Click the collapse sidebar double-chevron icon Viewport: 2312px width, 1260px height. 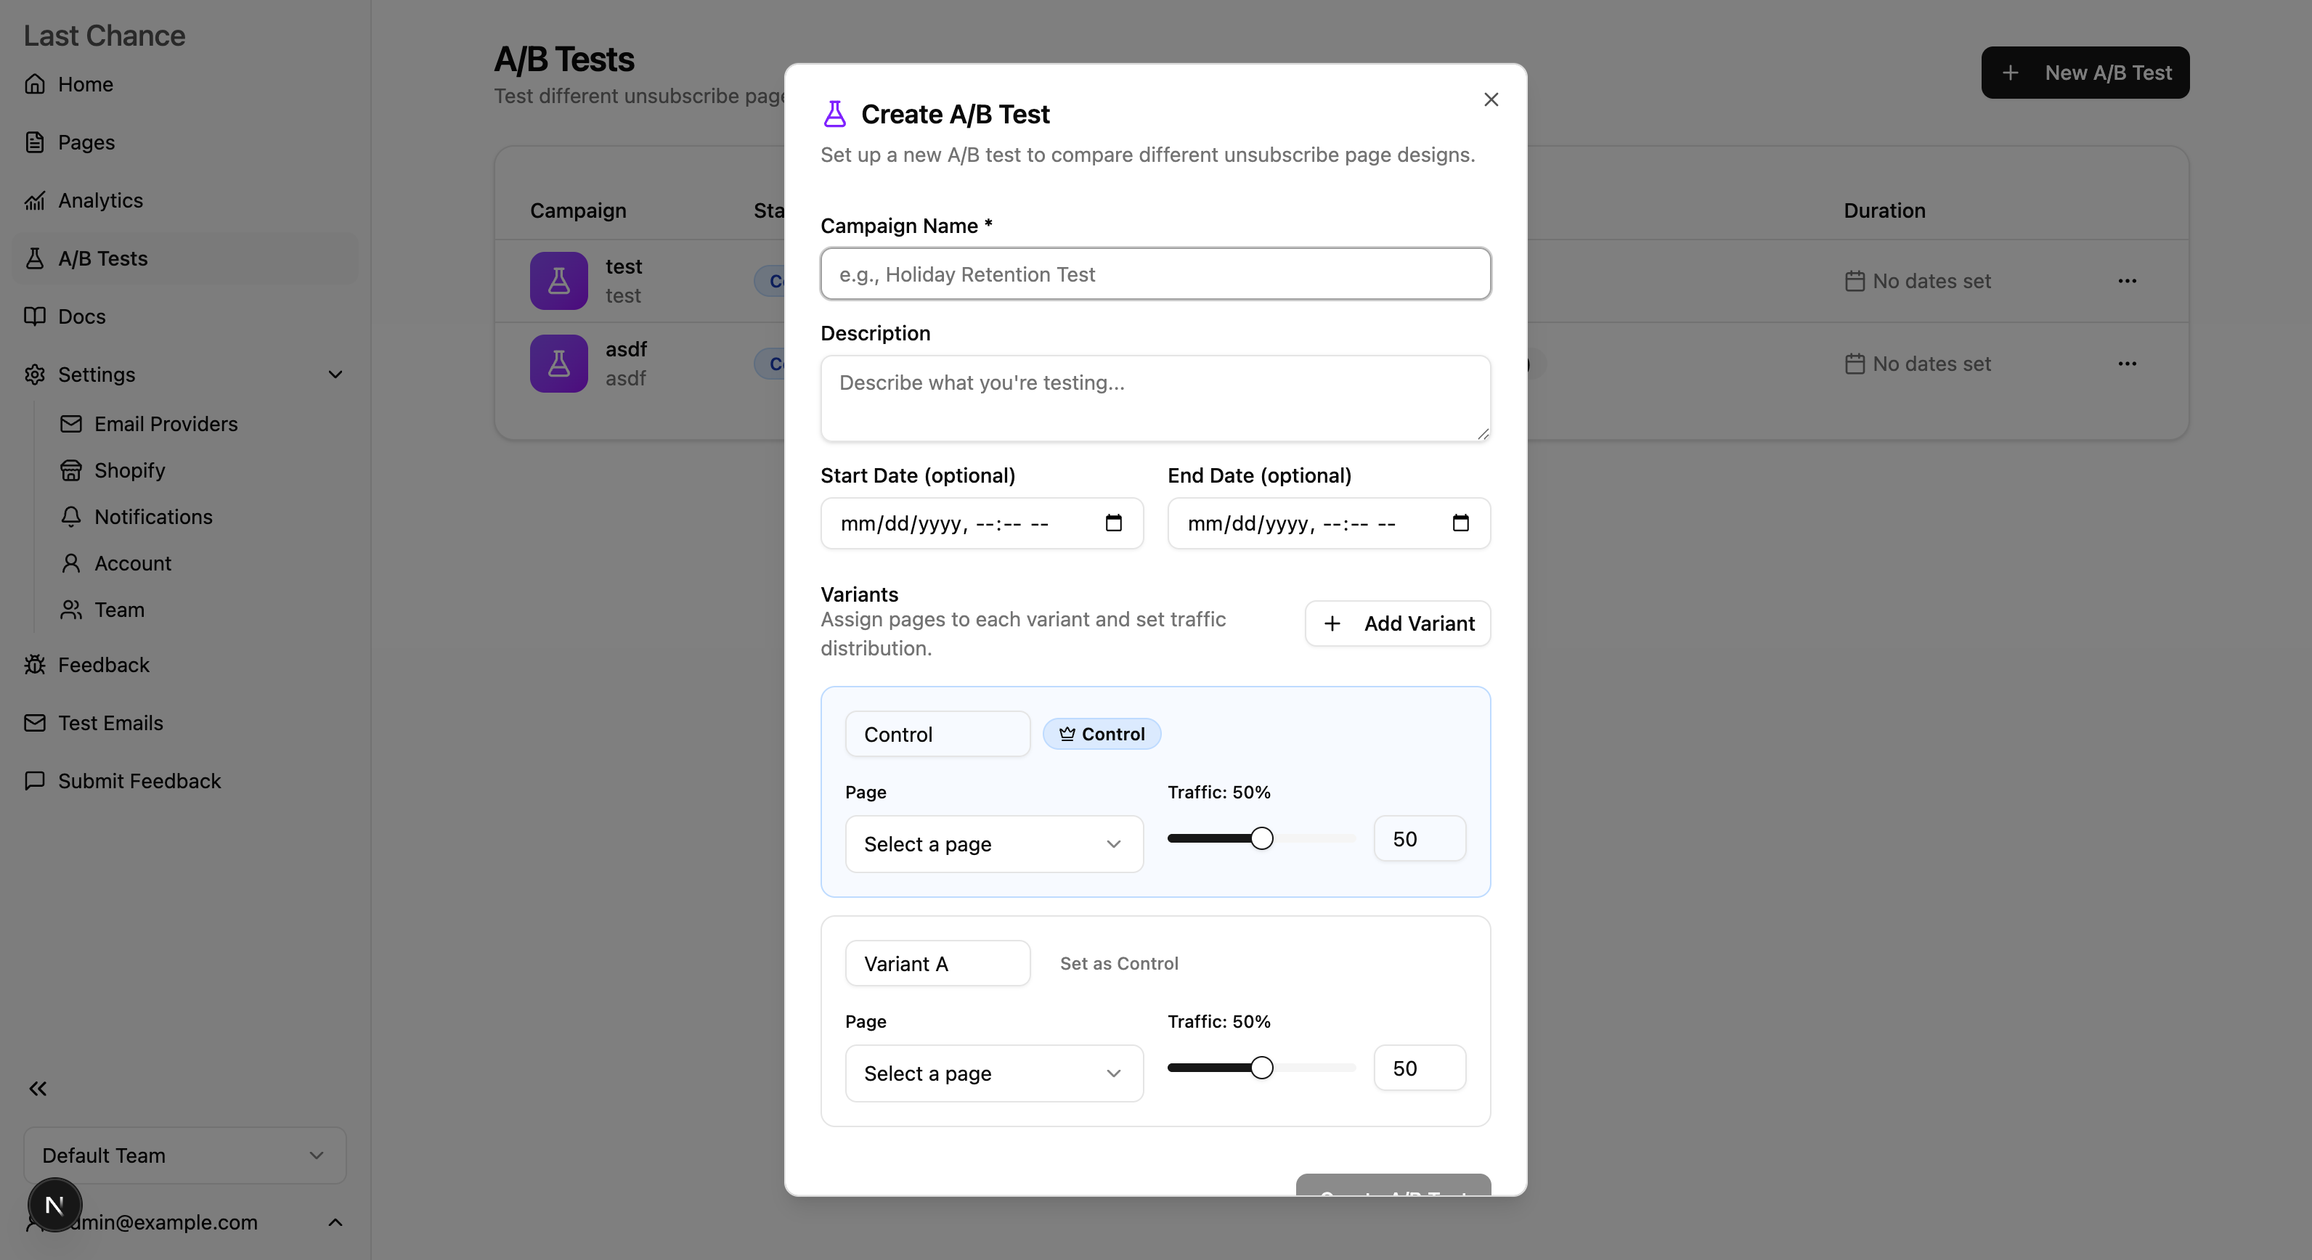[38, 1089]
